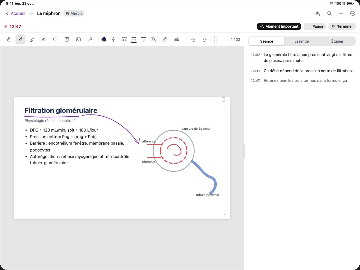Go back to Accueil
Image resolution: width=360 pixels, height=270 pixels.
coord(16,13)
